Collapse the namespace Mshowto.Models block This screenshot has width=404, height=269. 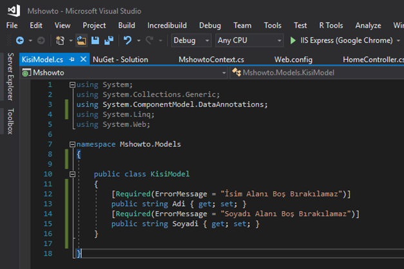click(72, 144)
